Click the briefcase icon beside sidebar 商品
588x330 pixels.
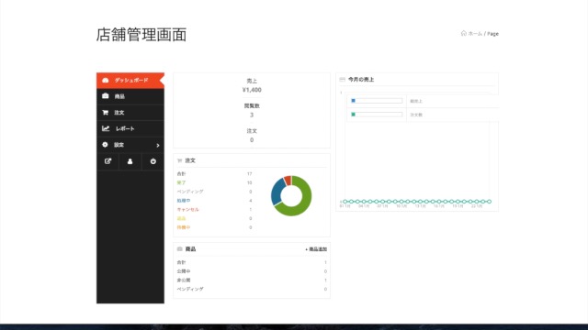pos(106,96)
